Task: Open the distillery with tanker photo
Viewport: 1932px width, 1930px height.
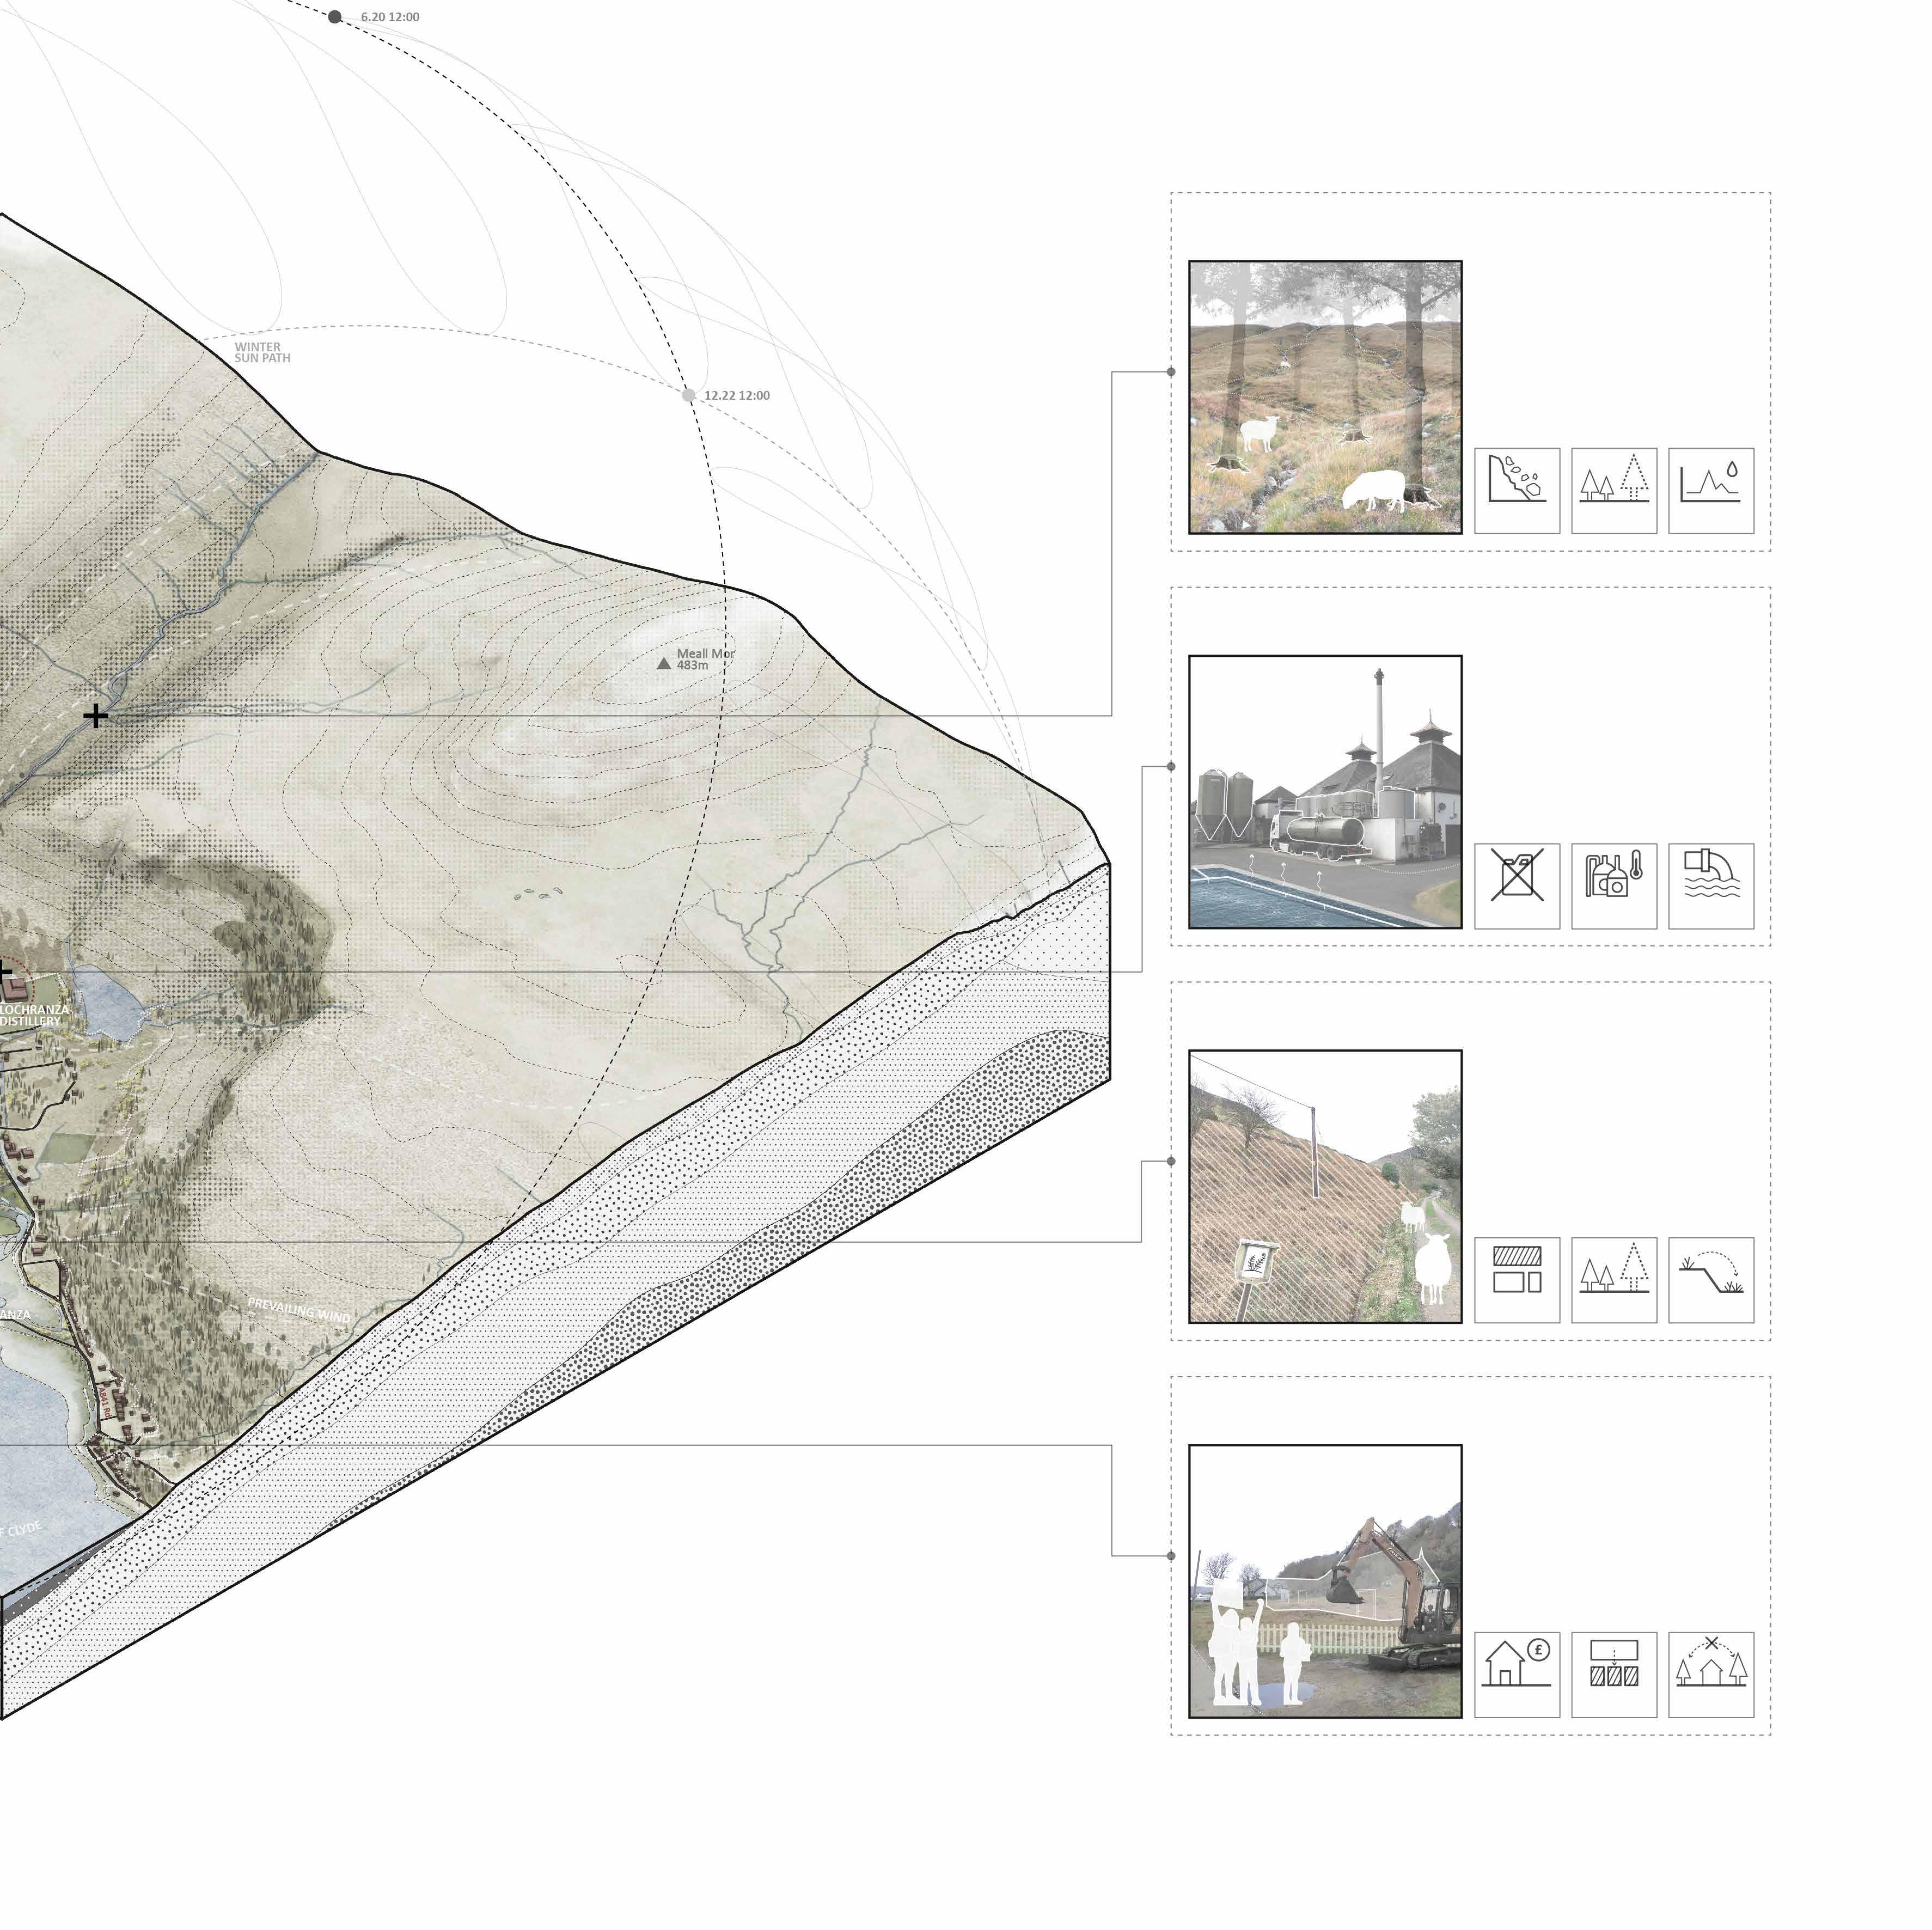Action: (1324, 792)
